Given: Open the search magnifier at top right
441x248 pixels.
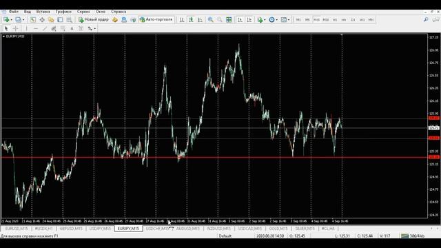Looking at the screenshot, I should click(x=426, y=20).
